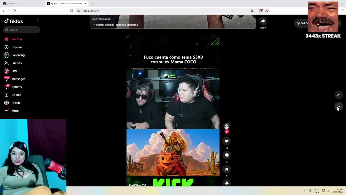Bookmark this page in the browser

pyautogui.click(x=71, y=11)
